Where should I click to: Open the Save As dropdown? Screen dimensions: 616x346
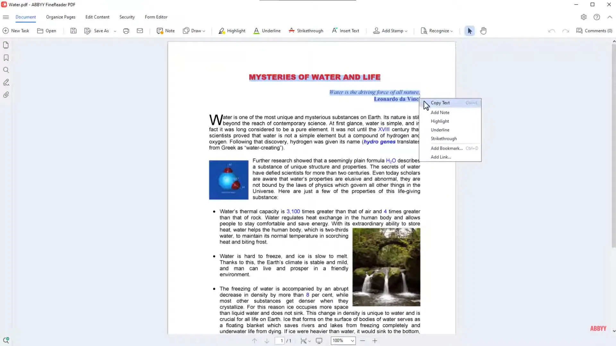[x=115, y=31]
